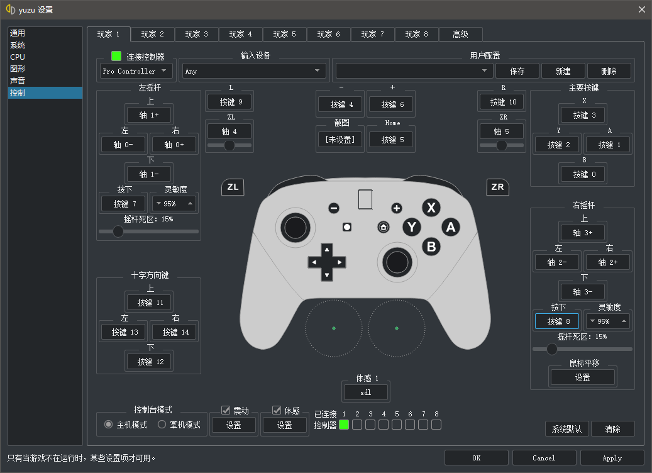Toggle the 体感 checkbox

point(277,410)
